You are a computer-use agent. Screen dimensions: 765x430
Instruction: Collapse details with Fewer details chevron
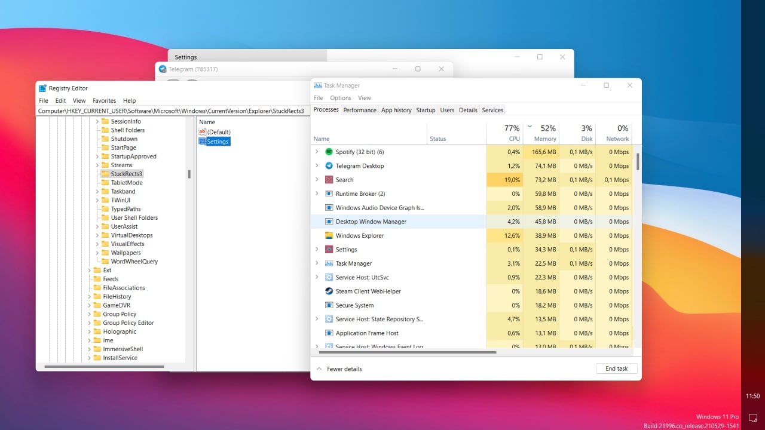tap(319, 369)
